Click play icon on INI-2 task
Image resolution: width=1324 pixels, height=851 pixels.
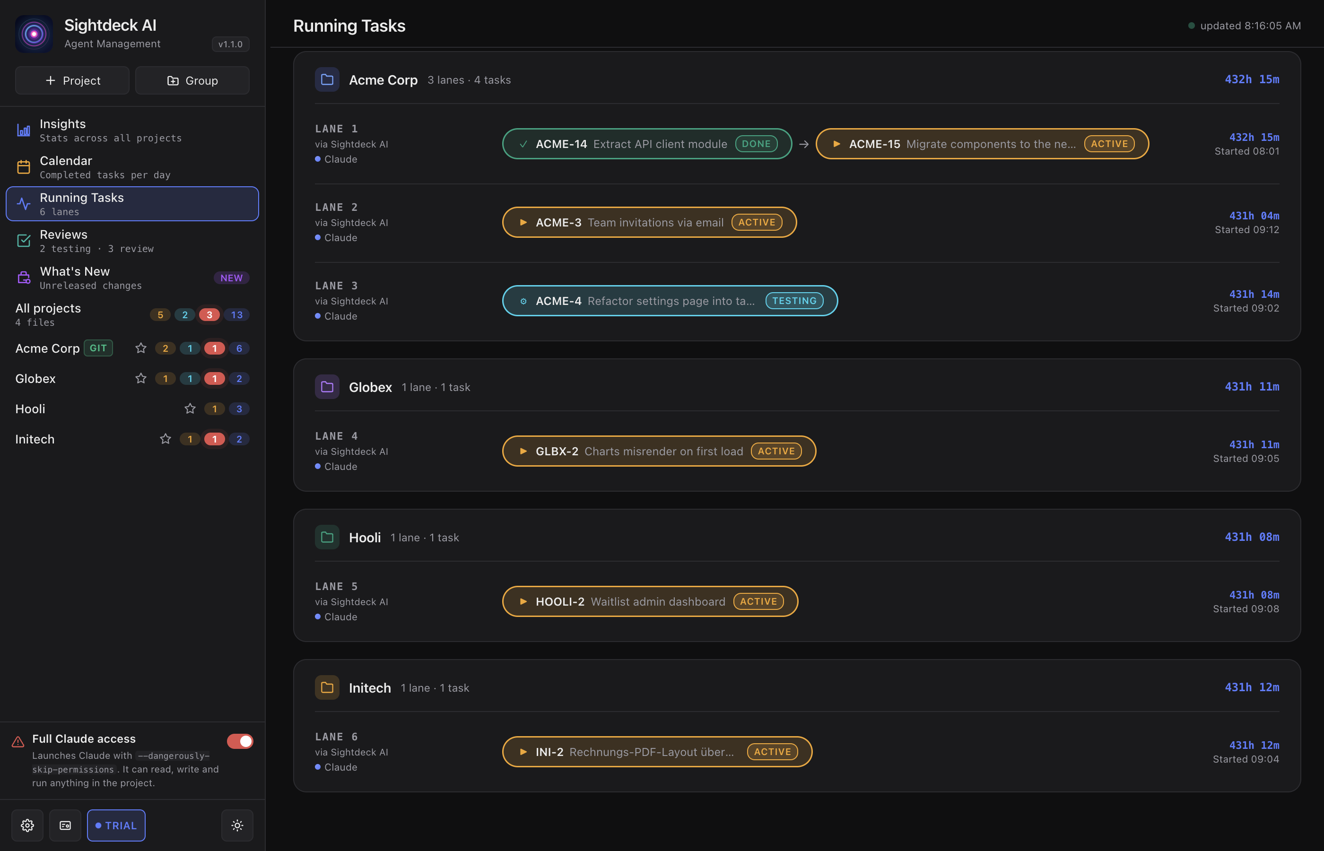523,752
